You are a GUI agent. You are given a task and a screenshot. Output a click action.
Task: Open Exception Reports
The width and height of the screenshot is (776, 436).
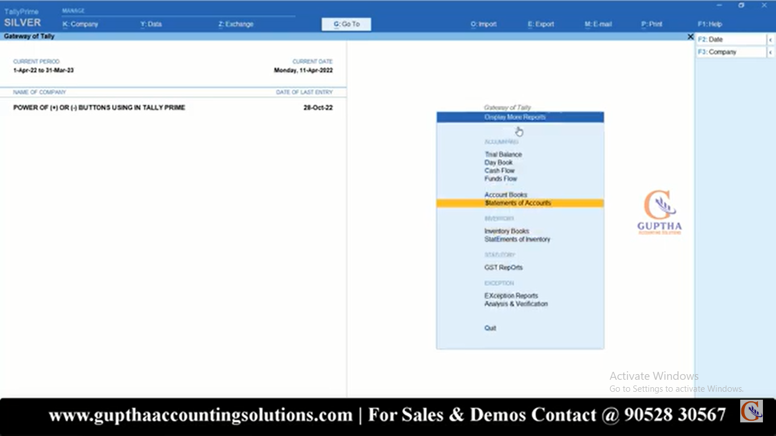coord(511,296)
